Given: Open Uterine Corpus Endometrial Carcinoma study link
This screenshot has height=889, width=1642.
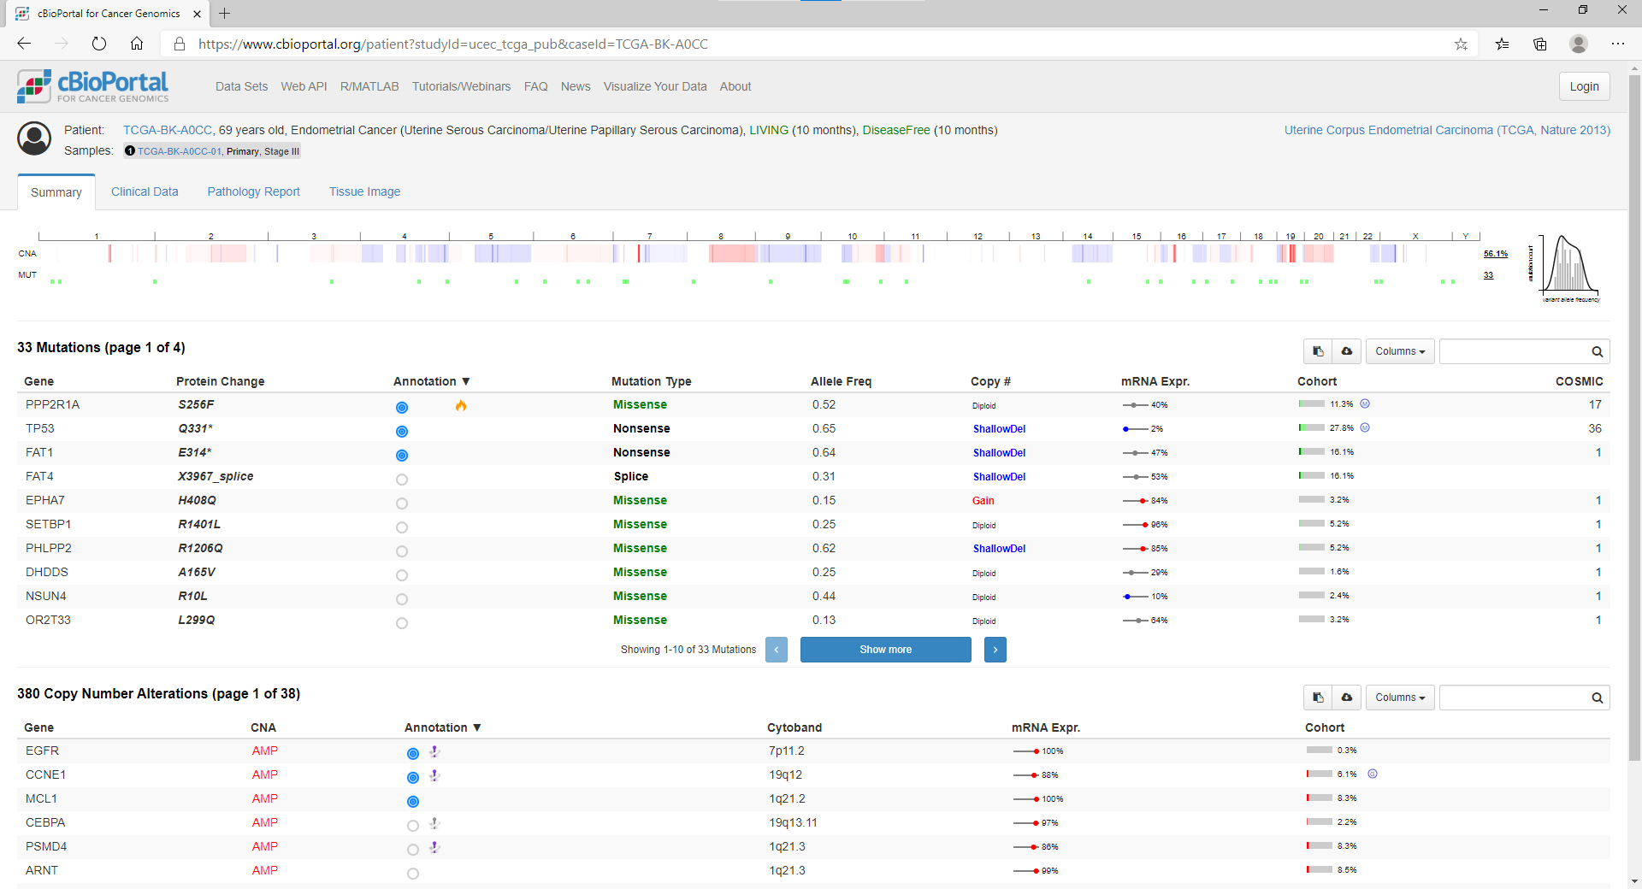Looking at the screenshot, I should coord(1447,130).
